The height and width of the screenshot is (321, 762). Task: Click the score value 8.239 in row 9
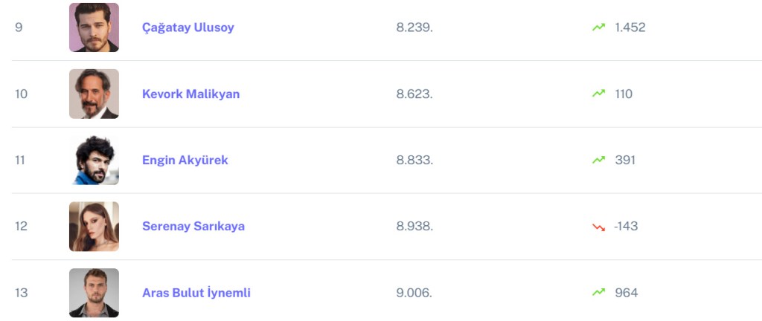pos(414,27)
